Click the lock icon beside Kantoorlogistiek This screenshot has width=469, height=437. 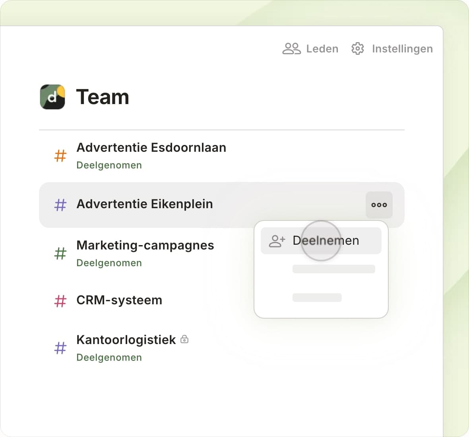tap(184, 339)
